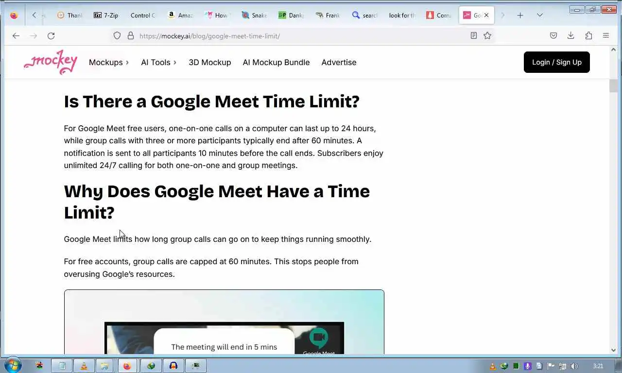This screenshot has height=373, width=622.
Task: Click the Firefox taskbar button
Action: pos(127,366)
